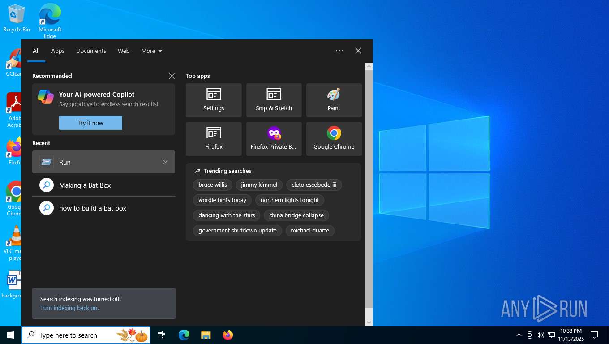Open Microsoft Edge from the taskbar
This screenshot has width=609, height=344.
pyautogui.click(x=184, y=335)
